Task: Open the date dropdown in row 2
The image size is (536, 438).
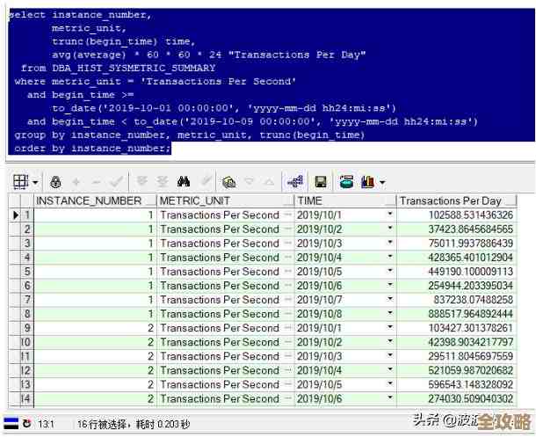Action: [389, 229]
